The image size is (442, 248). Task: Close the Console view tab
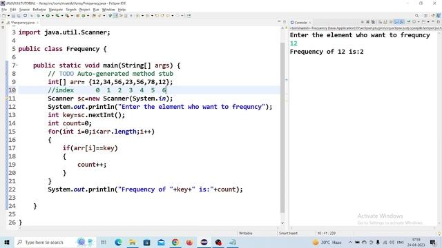[310, 23]
